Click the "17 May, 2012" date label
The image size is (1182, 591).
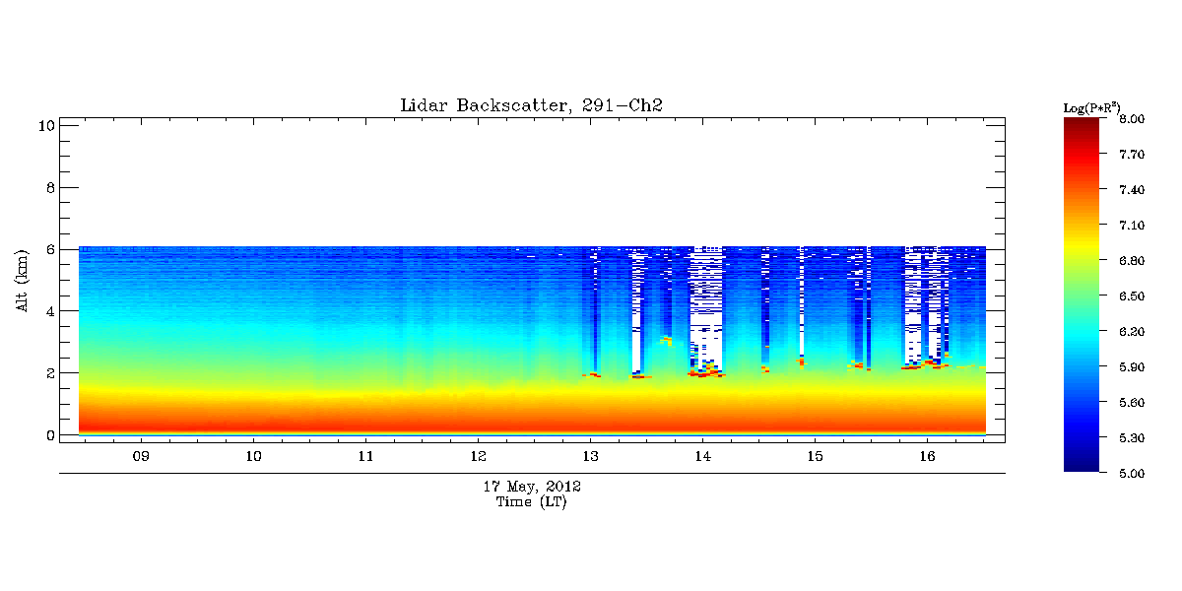click(532, 487)
